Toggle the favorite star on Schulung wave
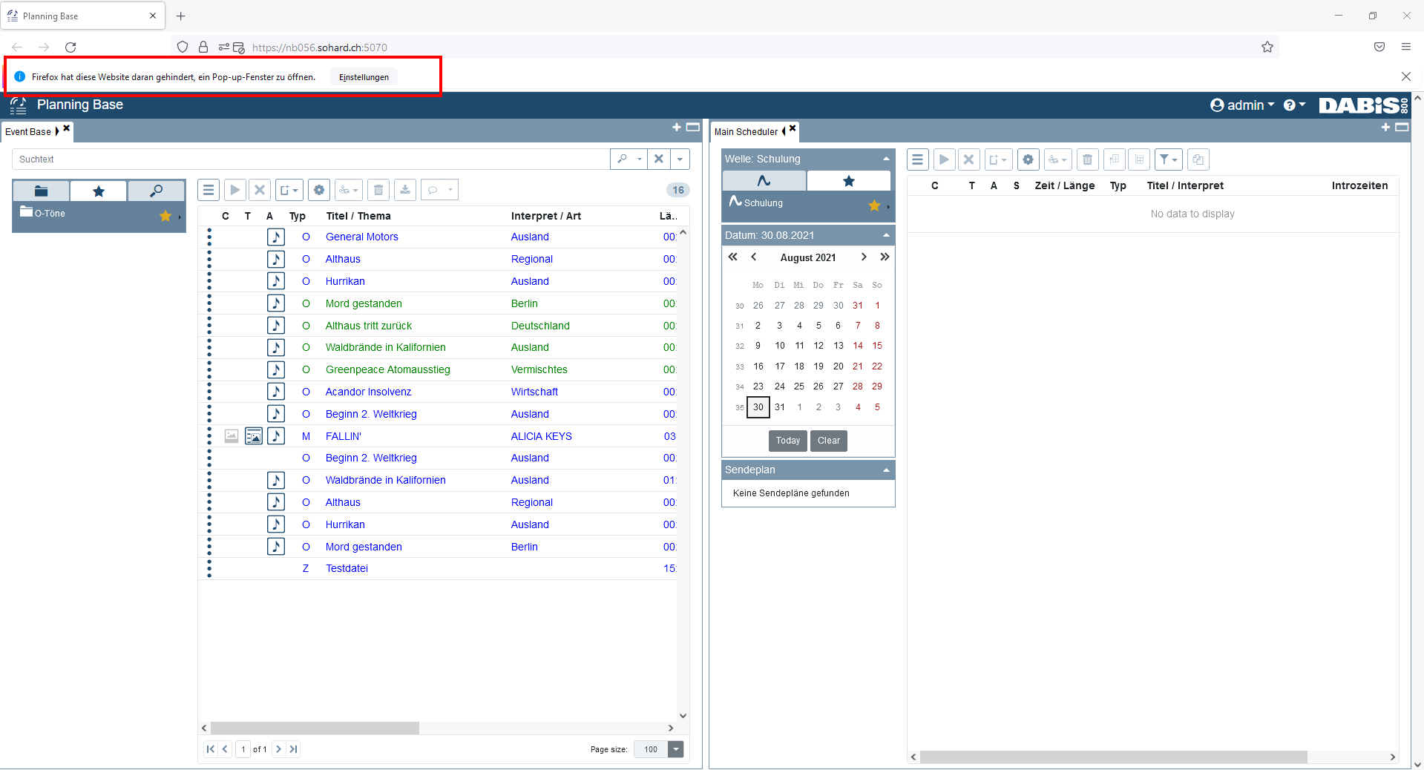Image resolution: width=1424 pixels, height=770 pixels. (874, 205)
